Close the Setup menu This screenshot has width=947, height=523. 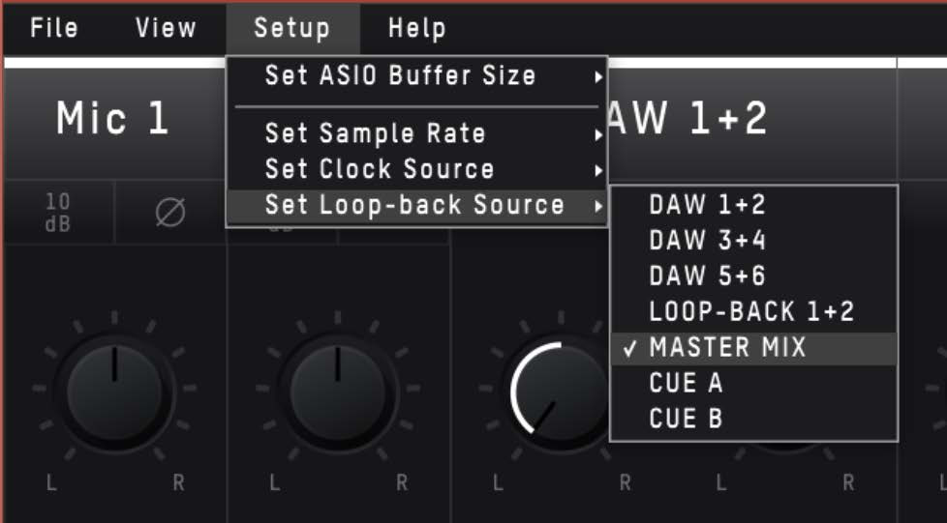(292, 28)
